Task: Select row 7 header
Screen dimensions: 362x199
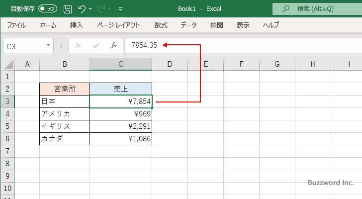Action: tap(7, 151)
